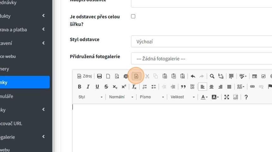Click the Zdroj source button

(x=84, y=76)
